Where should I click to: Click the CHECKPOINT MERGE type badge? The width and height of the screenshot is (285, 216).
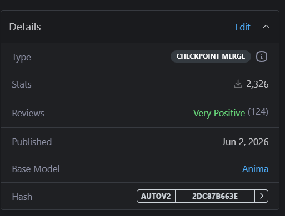click(211, 56)
